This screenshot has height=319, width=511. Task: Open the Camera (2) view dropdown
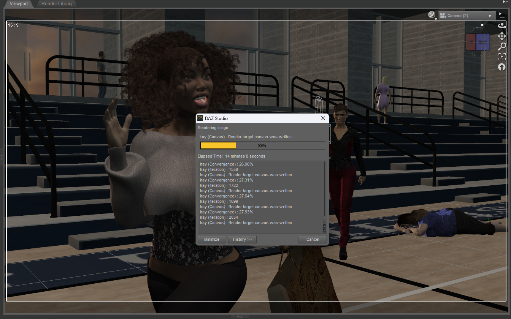pos(467,16)
